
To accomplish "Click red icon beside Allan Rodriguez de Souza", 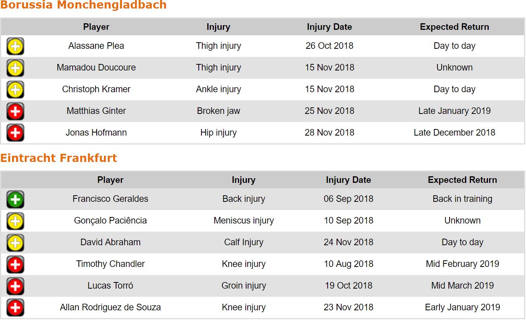I will point(15,308).
